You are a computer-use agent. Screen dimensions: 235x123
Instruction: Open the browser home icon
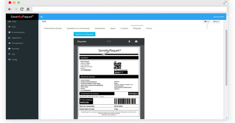pyautogui.click(x=28, y=9)
